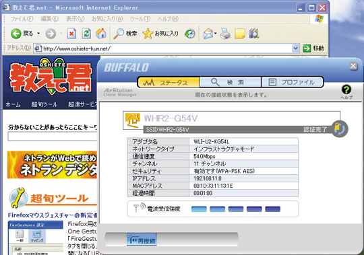Click the 教えて君.net site logo
The image size is (364, 255).
(x=51, y=77)
